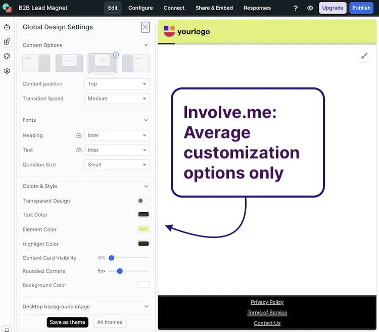The width and height of the screenshot is (379, 332).
Task: Switch to the Edit tab
Action: coord(113,8)
